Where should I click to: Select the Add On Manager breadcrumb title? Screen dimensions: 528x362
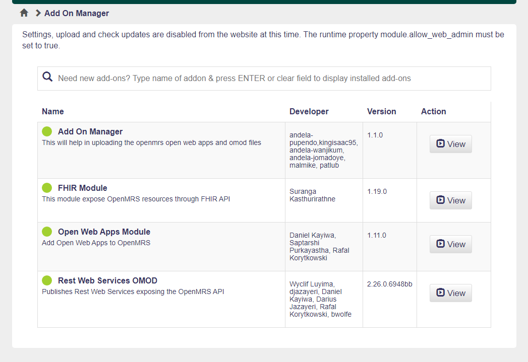click(x=77, y=13)
